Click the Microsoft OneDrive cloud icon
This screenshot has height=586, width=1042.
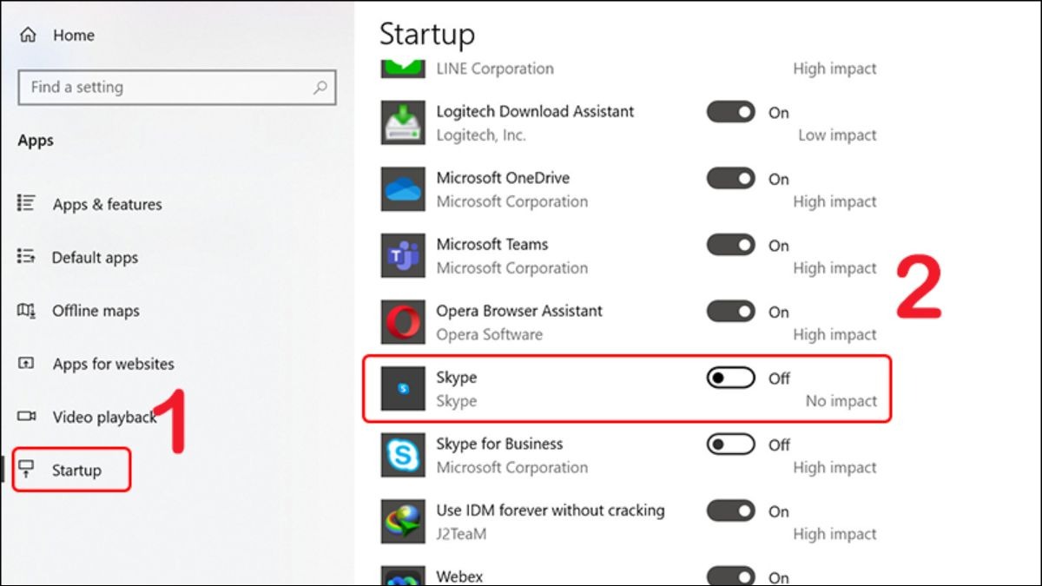click(x=404, y=189)
